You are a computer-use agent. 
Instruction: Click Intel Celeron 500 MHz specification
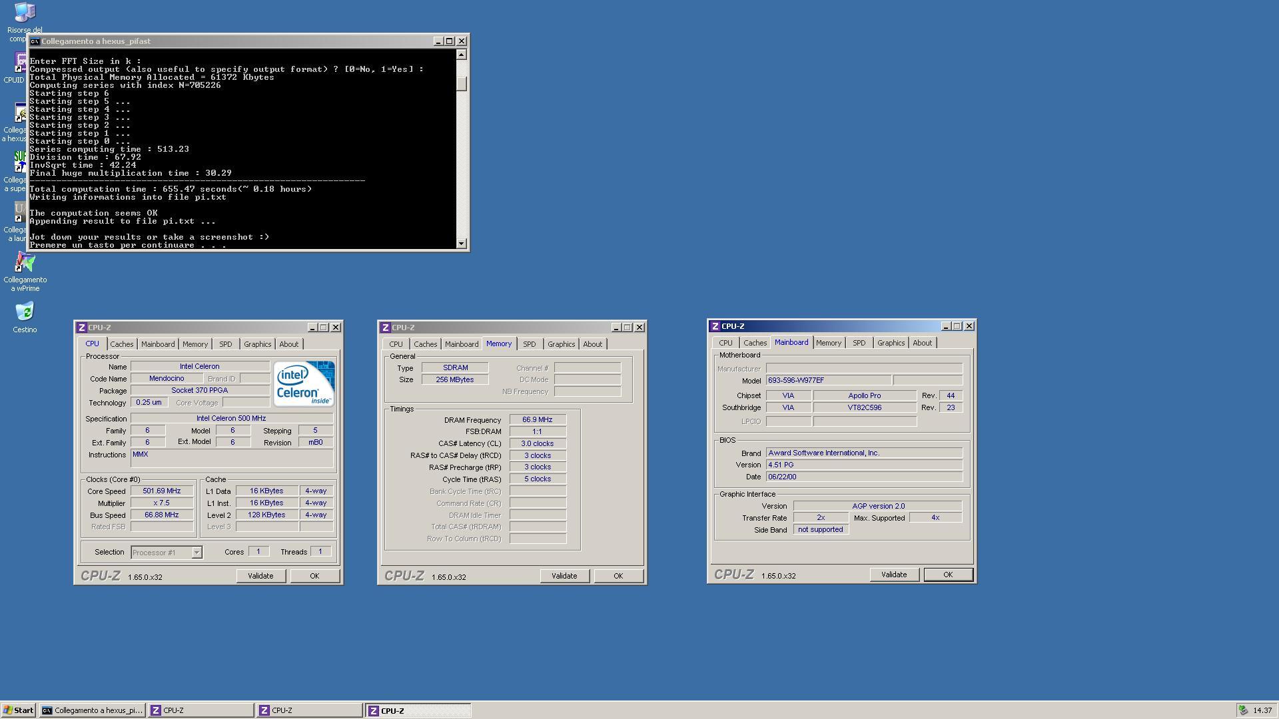pos(231,419)
